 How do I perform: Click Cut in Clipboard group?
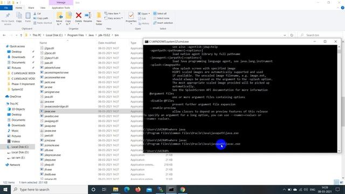[37, 13]
